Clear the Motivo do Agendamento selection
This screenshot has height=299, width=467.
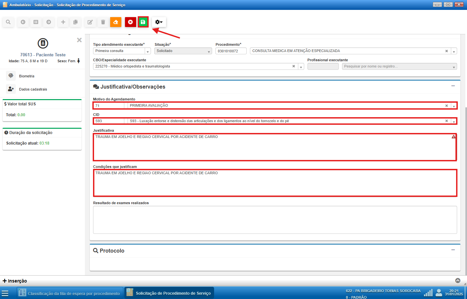pos(446,106)
